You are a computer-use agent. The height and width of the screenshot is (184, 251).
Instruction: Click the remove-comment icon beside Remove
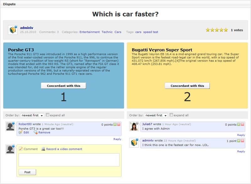[35, 132]
